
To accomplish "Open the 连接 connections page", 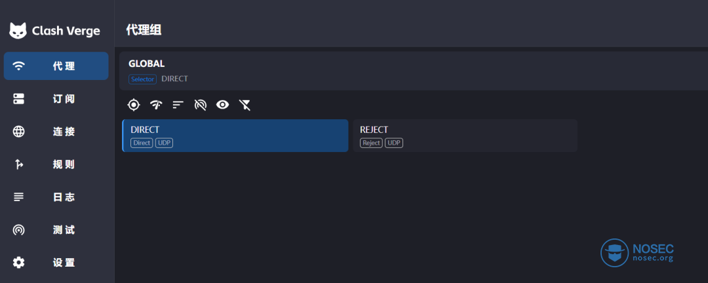I will coord(56,132).
